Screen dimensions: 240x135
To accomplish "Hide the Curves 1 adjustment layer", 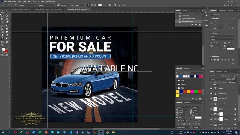I will 211,119.
